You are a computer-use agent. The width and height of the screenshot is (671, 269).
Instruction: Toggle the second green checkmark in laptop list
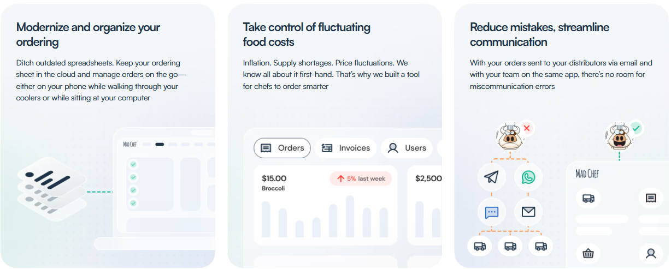pos(133,177)
